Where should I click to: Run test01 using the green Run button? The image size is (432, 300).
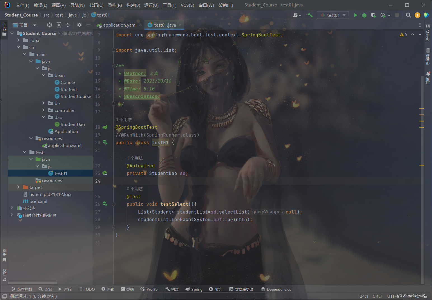[355, 15]
